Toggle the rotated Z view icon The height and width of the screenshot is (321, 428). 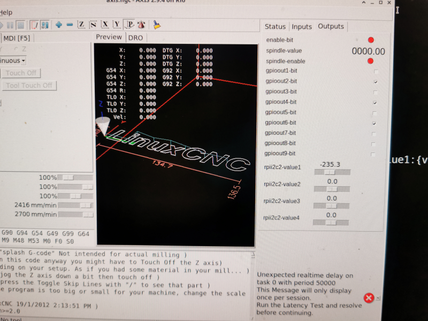click(x=93, y=25)
